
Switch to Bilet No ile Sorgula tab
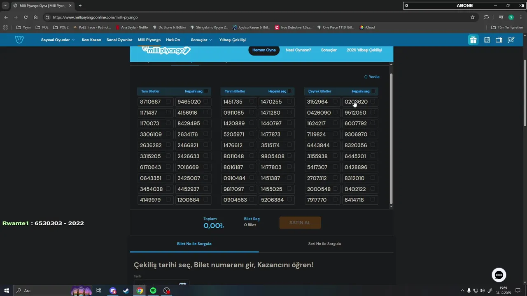click(194, 244)
